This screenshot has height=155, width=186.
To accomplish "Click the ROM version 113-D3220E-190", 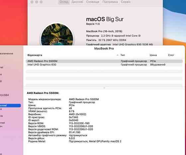I will pos(79,123).
